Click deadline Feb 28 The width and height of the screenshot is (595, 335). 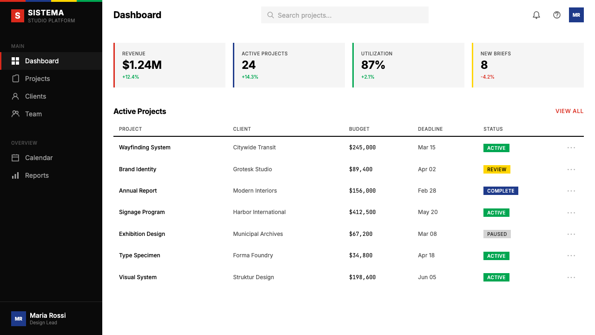pyautogui.click(x=427, y=191)
